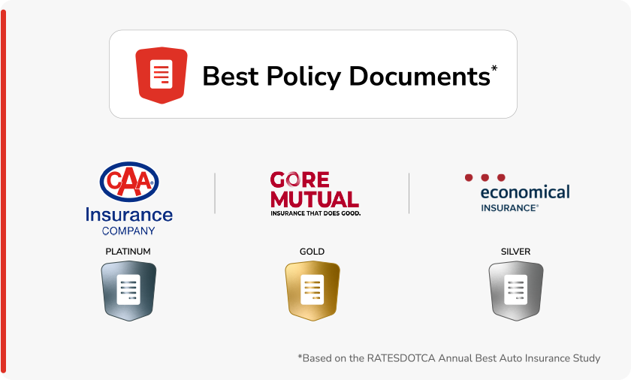
Task: Click the SILVER label
Action: pyautogui.click(x=515, y=252)
